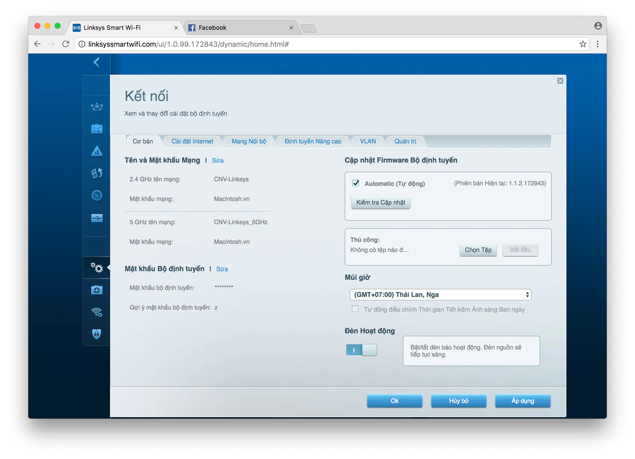
Task: Collapse sidebar with the left chevron arrow
Action: tap(96, 62)
